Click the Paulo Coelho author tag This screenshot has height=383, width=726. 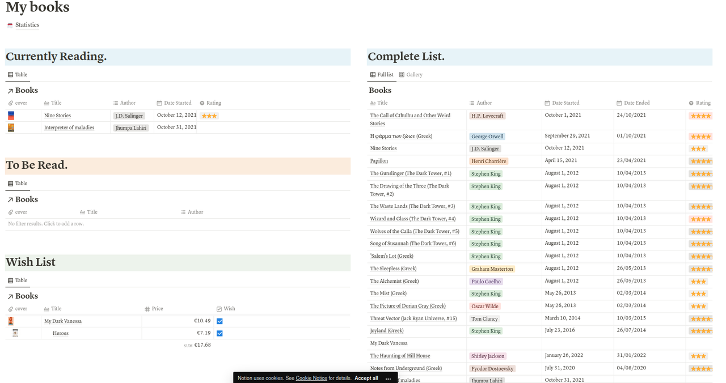486,282
